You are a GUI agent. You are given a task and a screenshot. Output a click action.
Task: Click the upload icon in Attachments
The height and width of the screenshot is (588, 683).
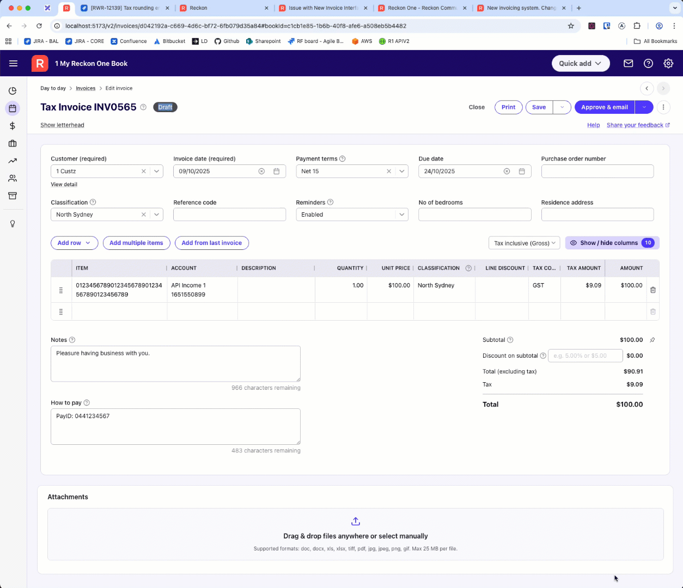(x=356, y=521)
